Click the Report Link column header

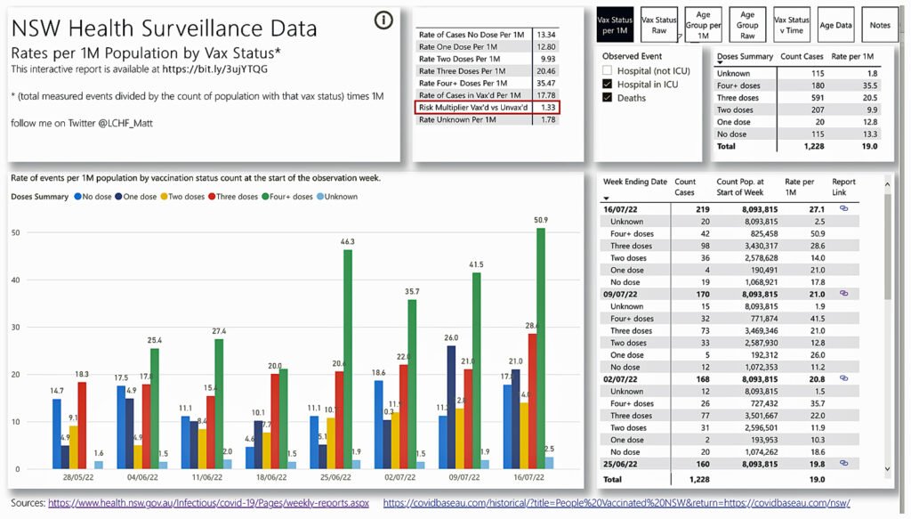tap(843, 187)
